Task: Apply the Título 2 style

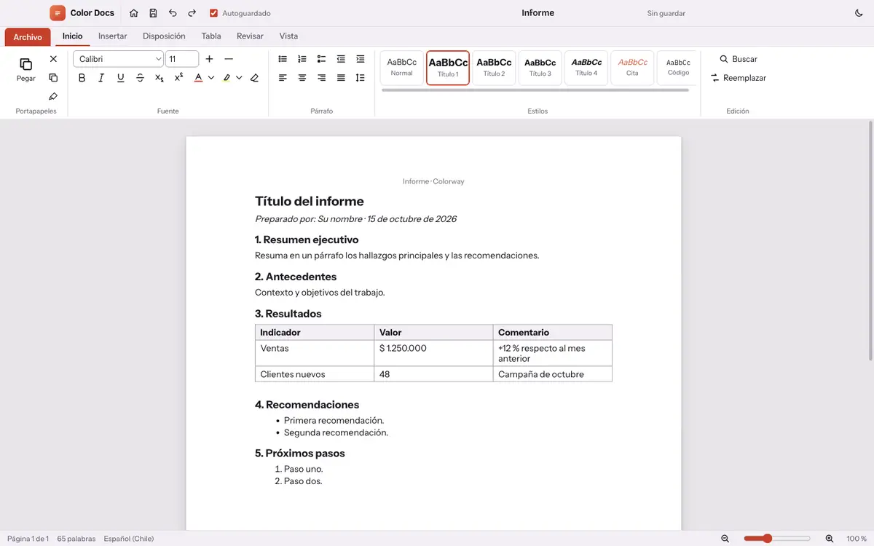Action: point(494,68)
